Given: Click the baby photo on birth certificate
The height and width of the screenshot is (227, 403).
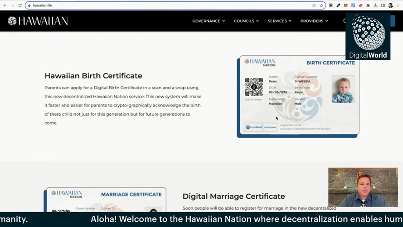Looking at the screenshot, I should pyautogui.click(x=343, y=89).
